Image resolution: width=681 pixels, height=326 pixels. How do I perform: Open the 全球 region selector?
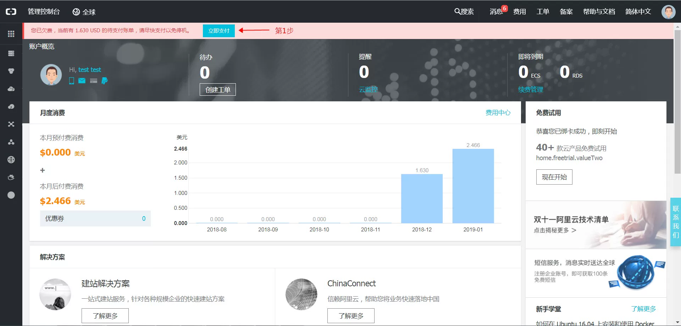coord(84,12)
